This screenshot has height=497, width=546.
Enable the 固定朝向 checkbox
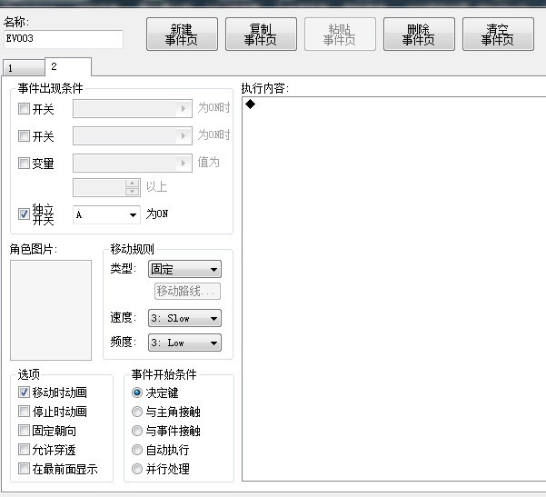pyautogui.click(x=24, y=431)
